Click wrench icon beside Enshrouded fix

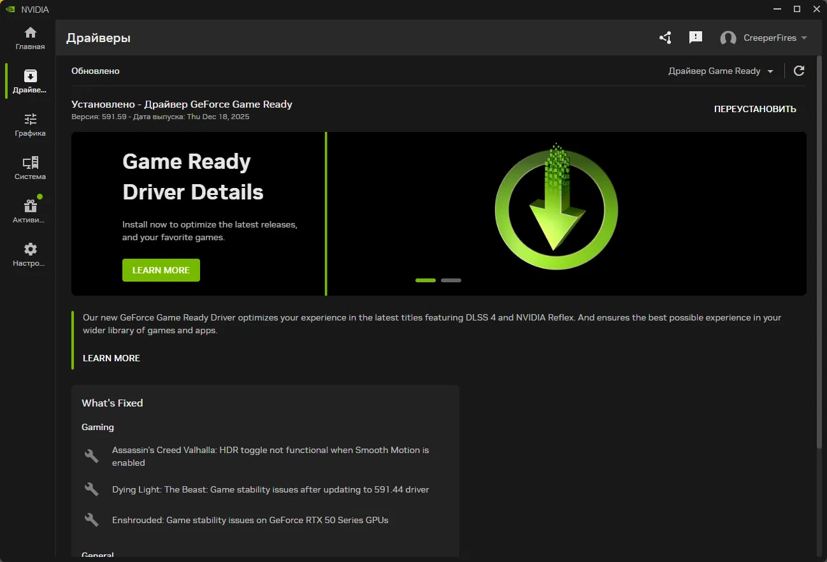[92, 520]
